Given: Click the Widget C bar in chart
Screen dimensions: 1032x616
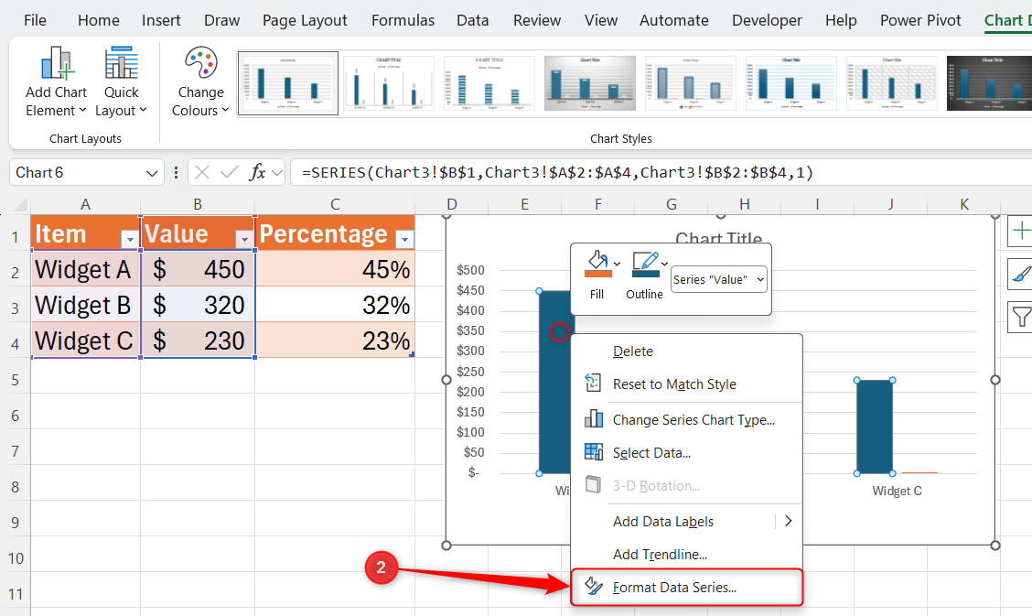Looking at the screenshot, I should (x=875, y=427).
